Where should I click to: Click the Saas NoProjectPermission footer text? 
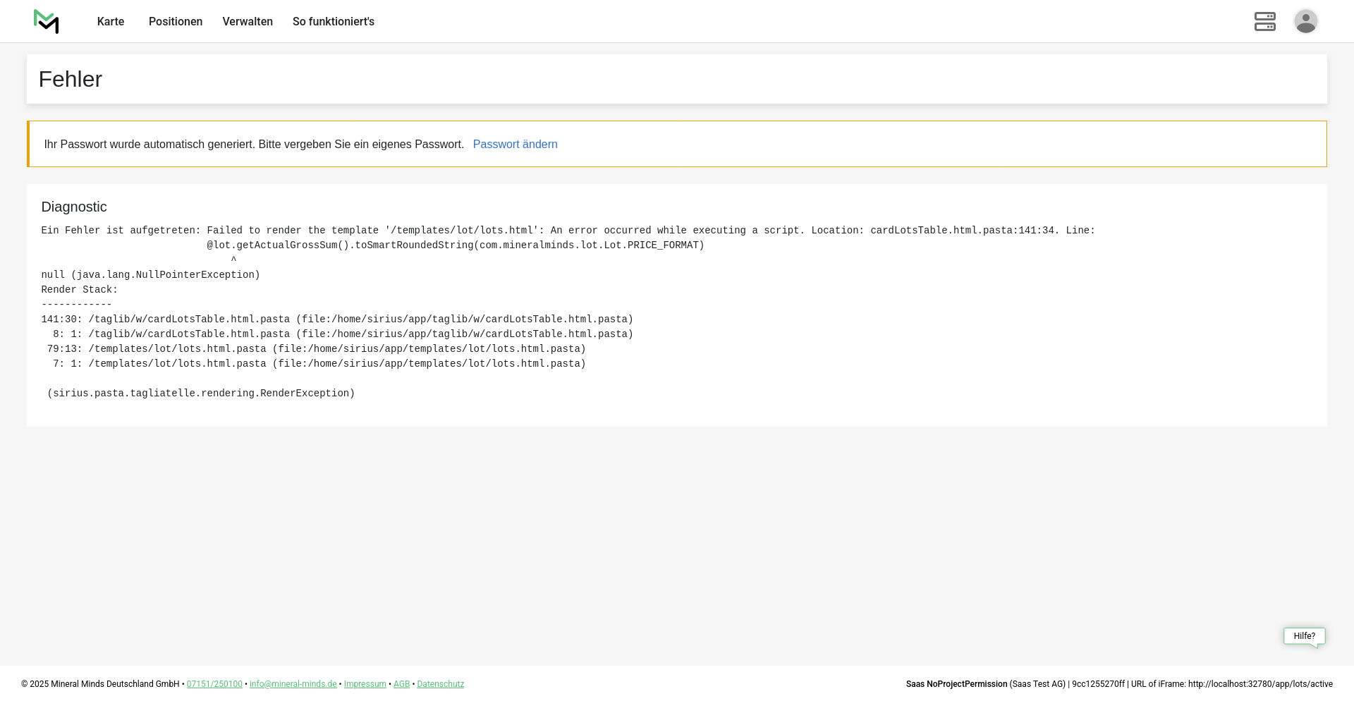(956, 684)
